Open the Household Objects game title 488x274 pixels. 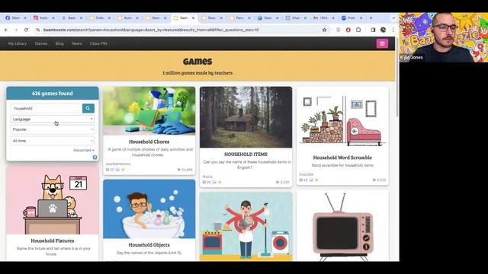coord(149,245)
